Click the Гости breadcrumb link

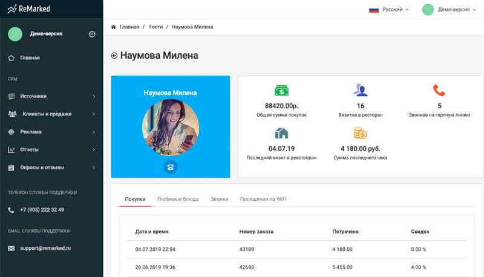(156, 27)
